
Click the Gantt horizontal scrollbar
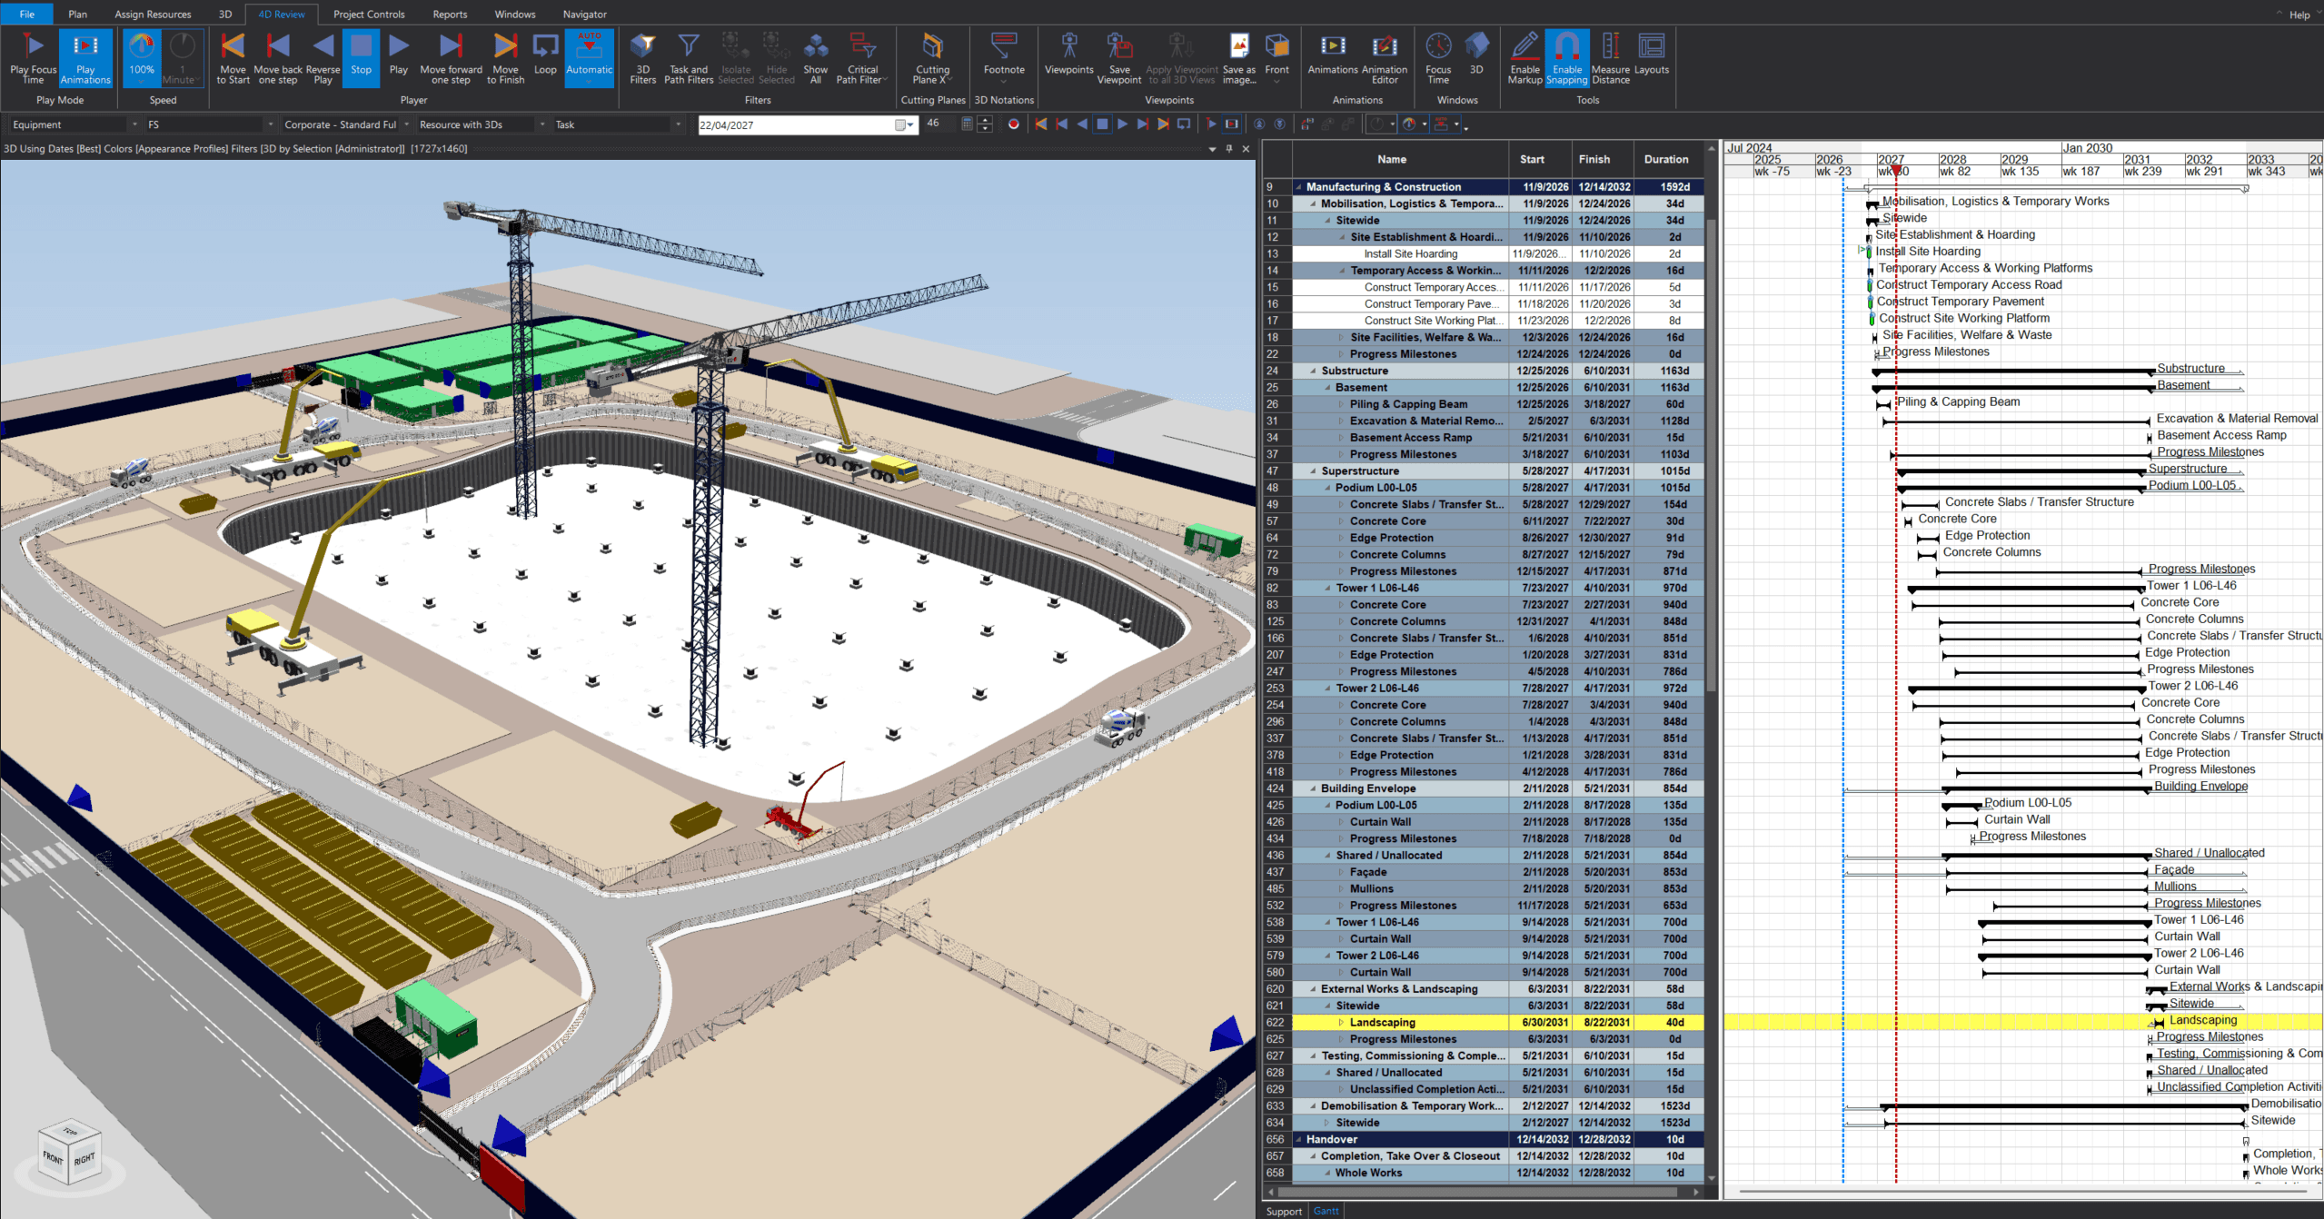click(x=2021, y=1191)
